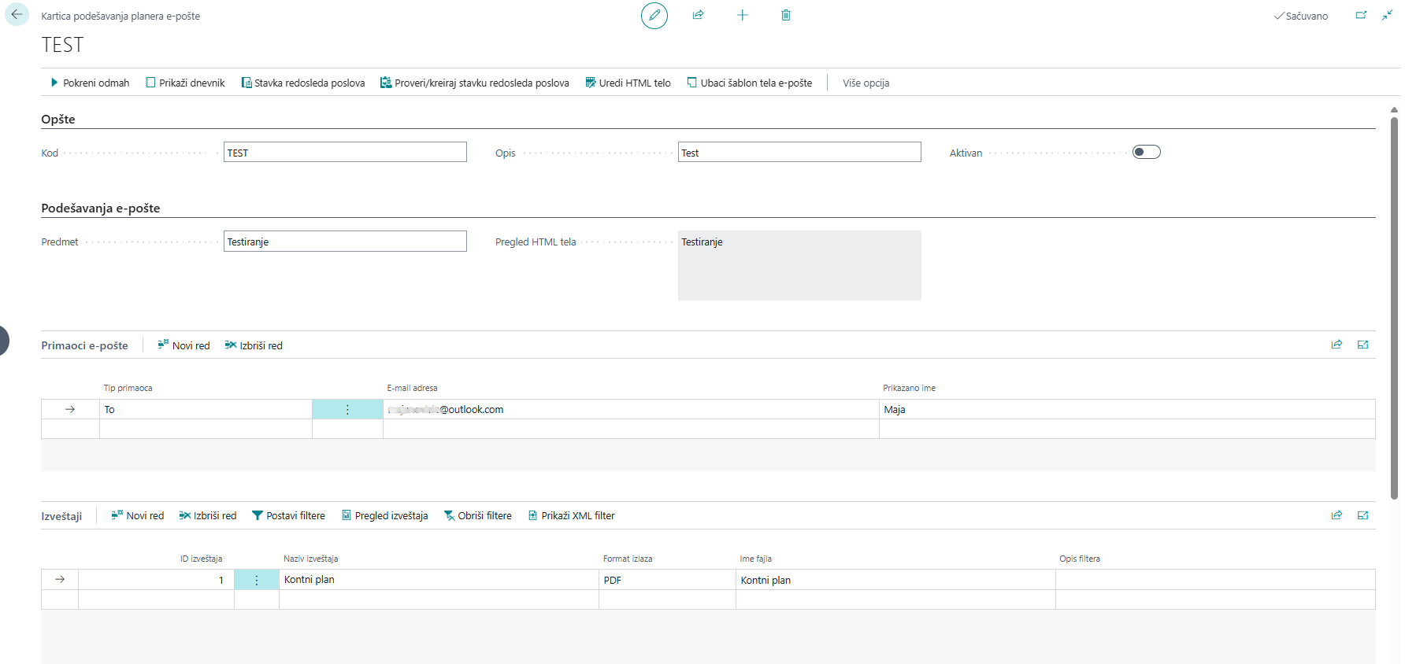Click Kontni plan in Naziv izveštaja column
The width and height of the screenshot is (1405, 664).
point(439,580)
